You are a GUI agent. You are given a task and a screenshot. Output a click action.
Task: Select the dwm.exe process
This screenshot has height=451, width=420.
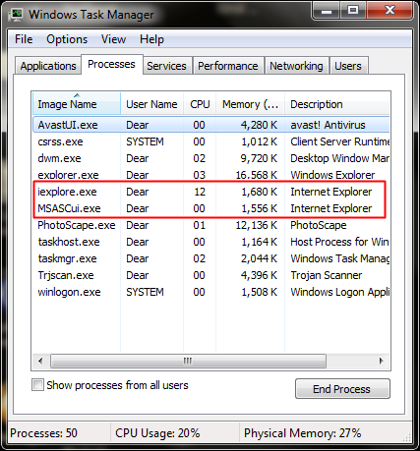(210, 158)
